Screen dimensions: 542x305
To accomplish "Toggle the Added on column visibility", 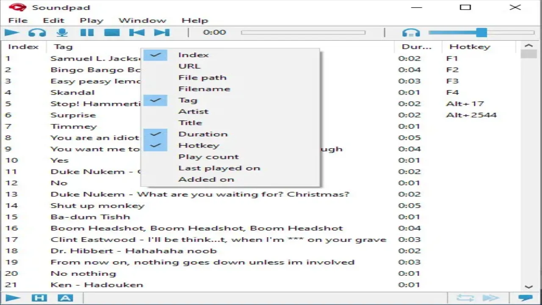I will pyautogui.click(x=206, y=179).
